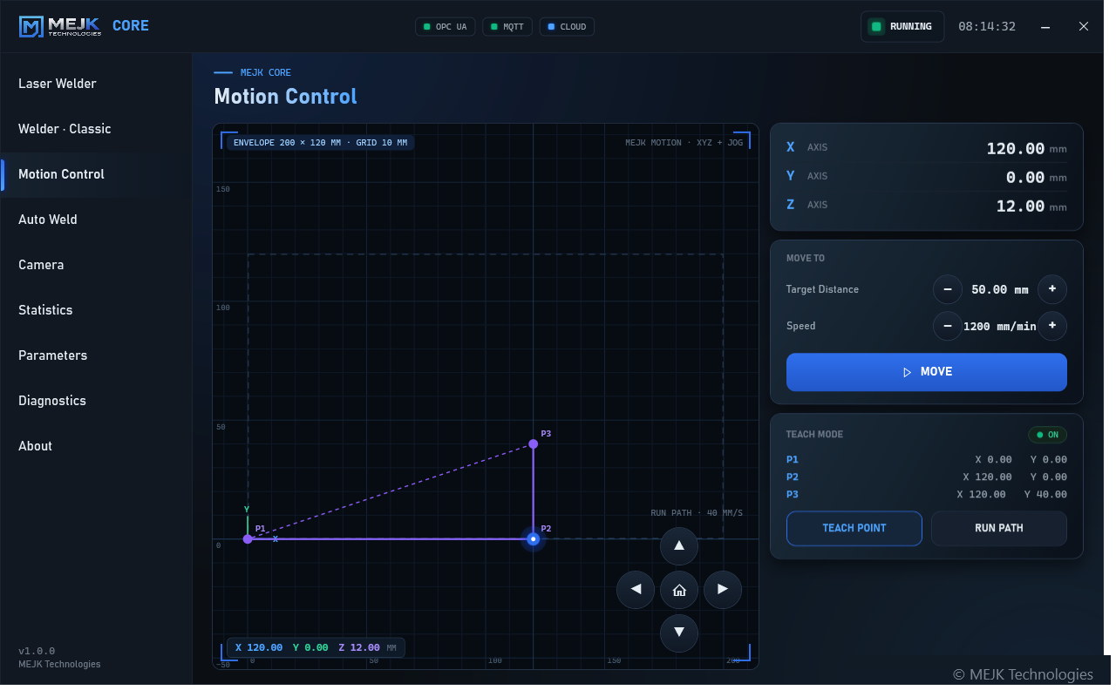Click waypoint P3 on the motion plot

pyautogui.click(x=534, y=444)
